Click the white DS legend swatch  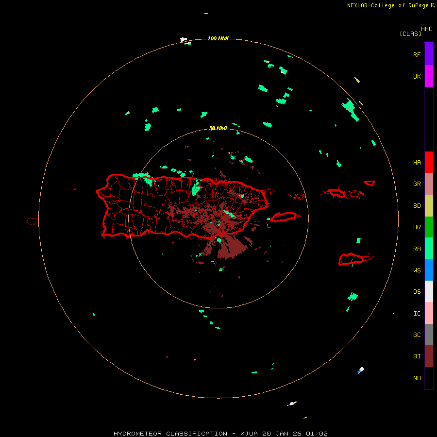pyautogui.click(x=429, y=291)
